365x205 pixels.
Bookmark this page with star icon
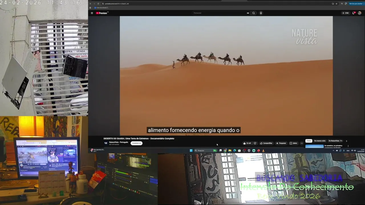336,4
